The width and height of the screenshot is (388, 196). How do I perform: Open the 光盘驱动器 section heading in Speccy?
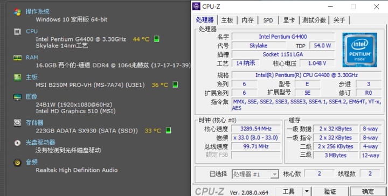pyautogui.click(x=40, y=142)
